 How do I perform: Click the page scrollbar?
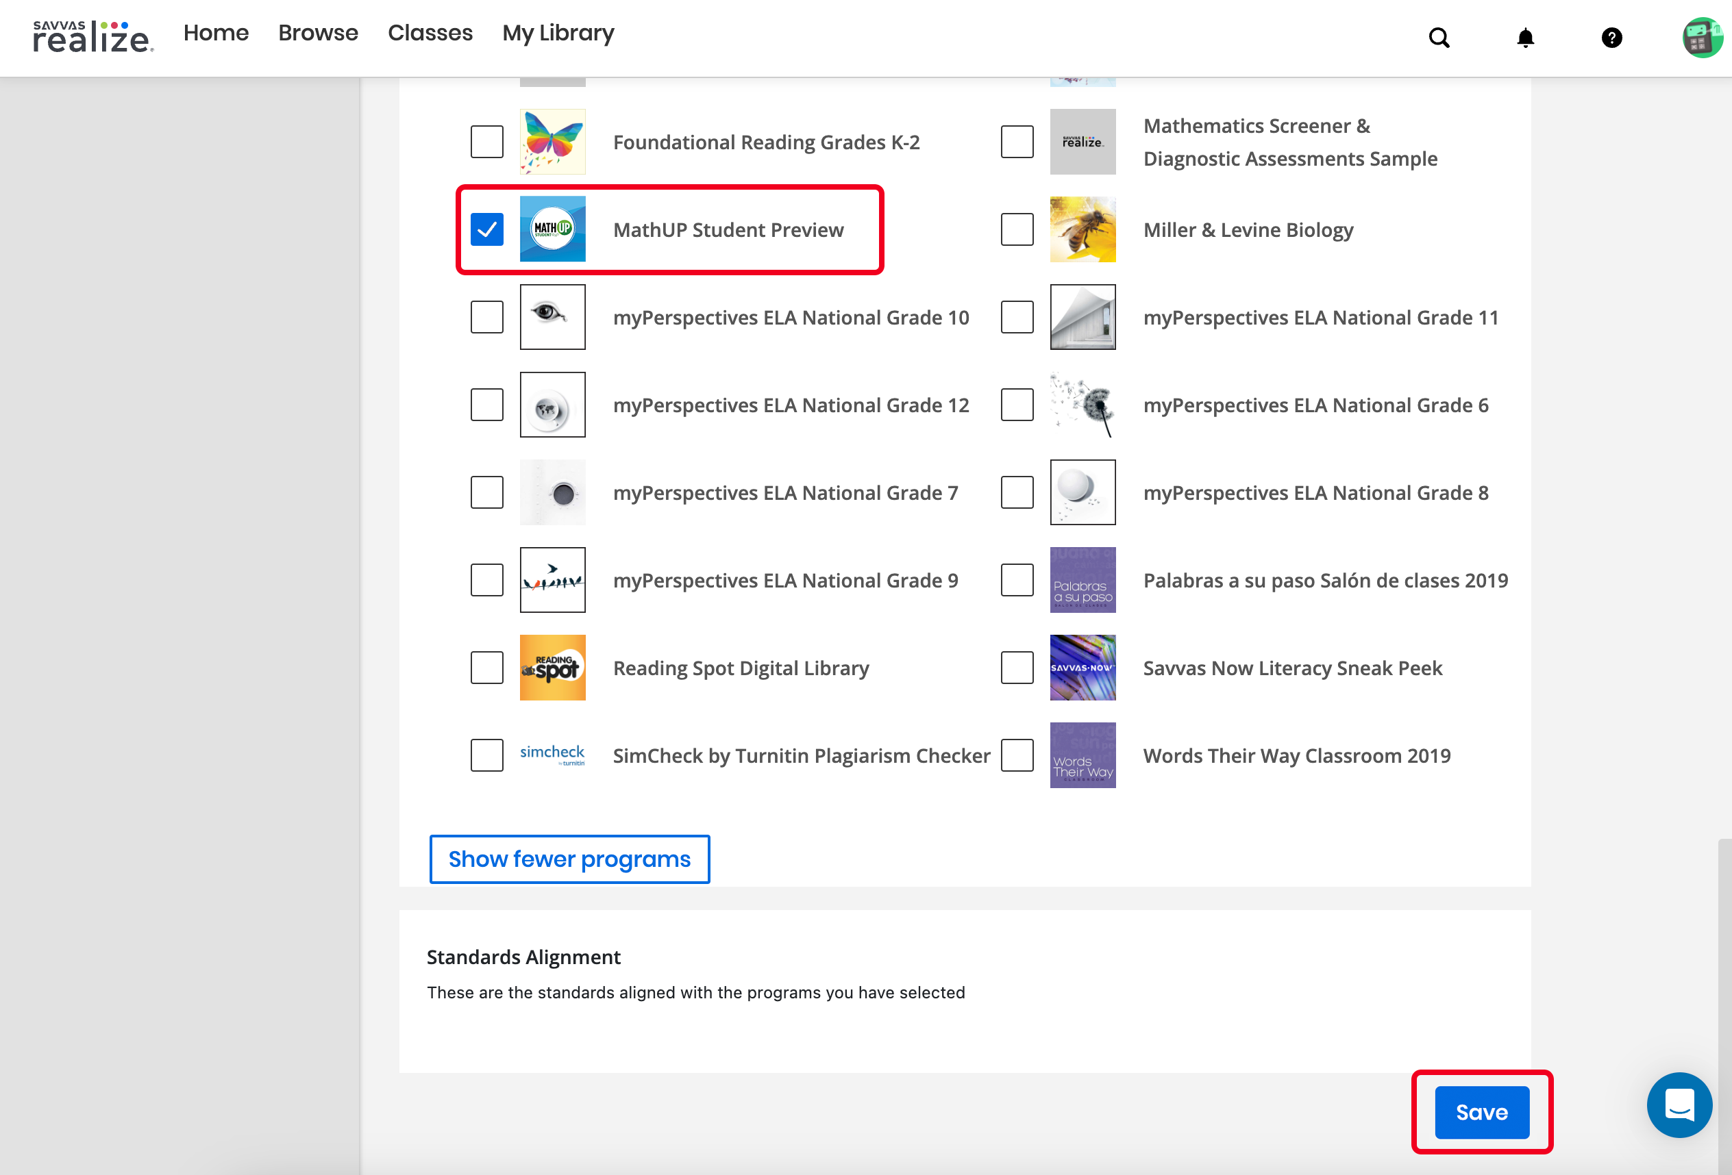(1724, 1005)
